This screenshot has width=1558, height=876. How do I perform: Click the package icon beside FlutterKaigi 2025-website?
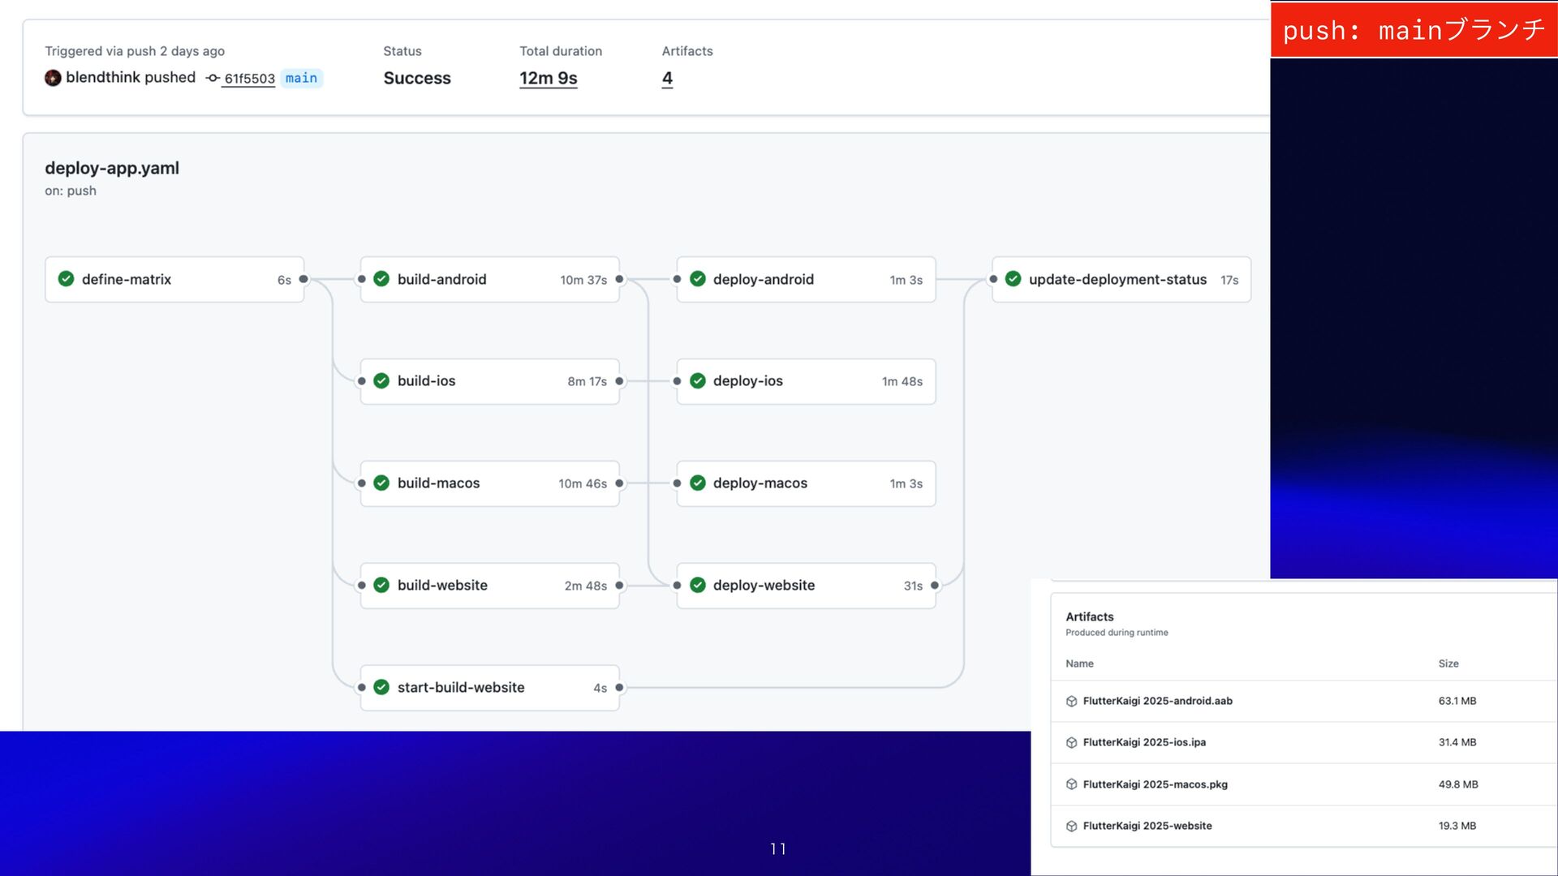[1072, 827]
